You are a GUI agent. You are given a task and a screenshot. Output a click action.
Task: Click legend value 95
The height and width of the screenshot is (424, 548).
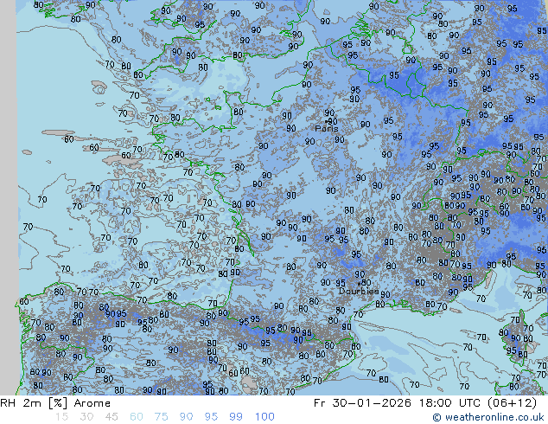pyautogui.click(x=211, y=417)
